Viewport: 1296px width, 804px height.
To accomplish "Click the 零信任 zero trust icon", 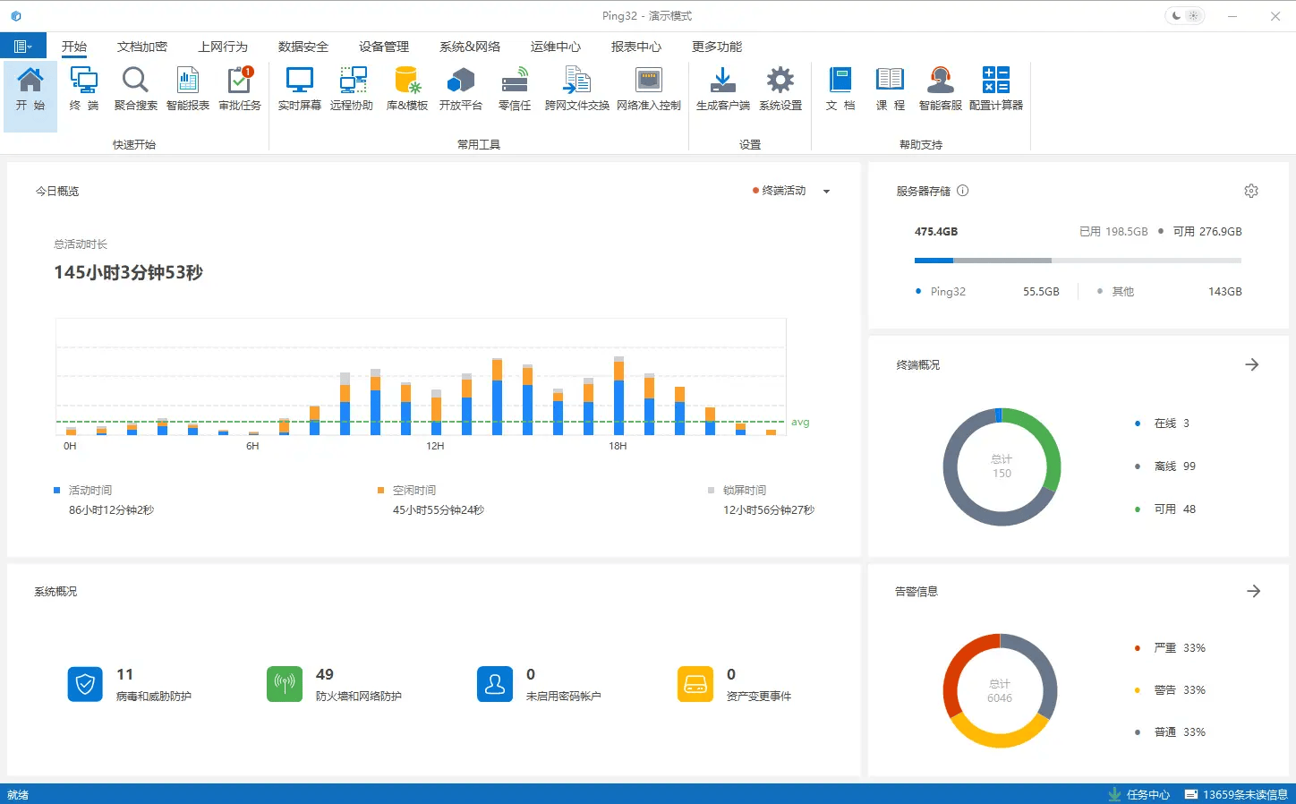I will pos(515,89).
